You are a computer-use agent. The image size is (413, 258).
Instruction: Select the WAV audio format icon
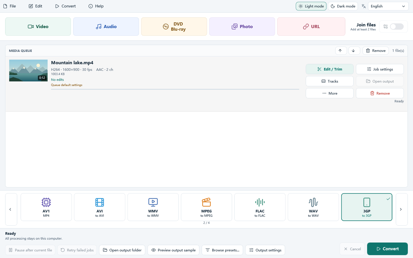(313, 202)
